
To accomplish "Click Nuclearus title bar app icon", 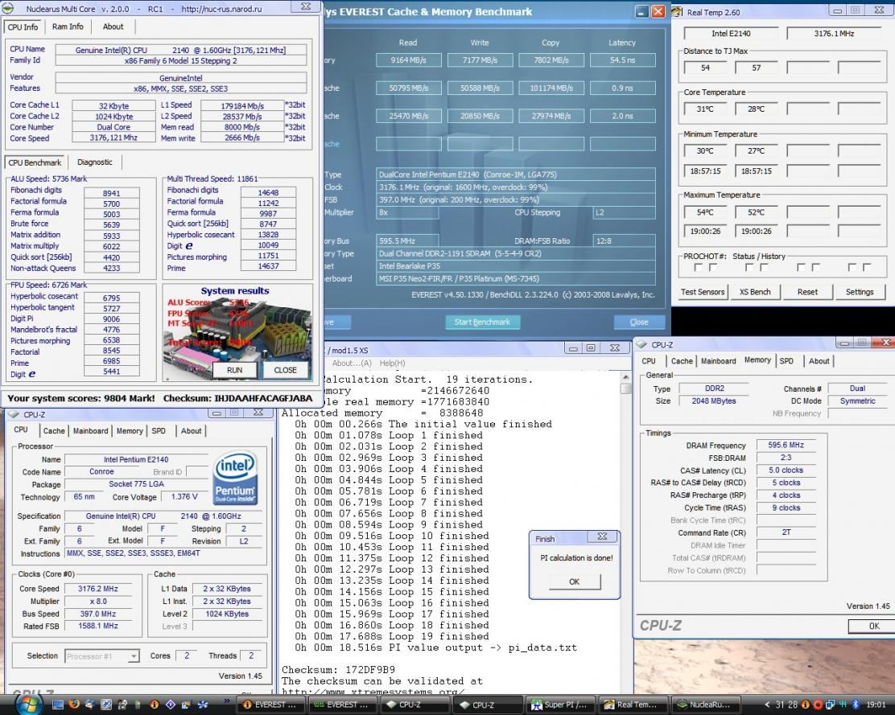I will (7, 8).
